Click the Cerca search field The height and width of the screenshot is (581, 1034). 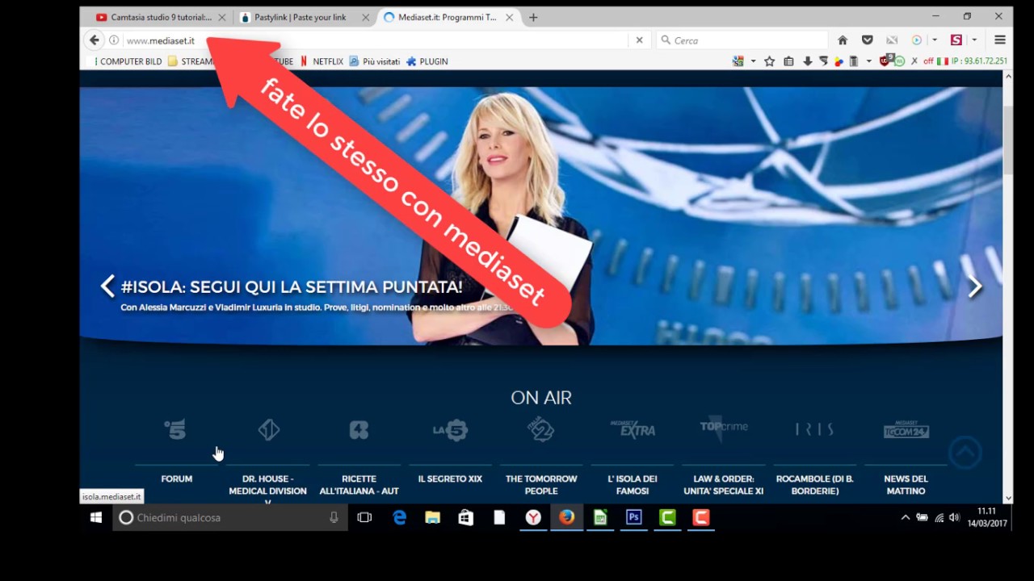tap(742, 40)
